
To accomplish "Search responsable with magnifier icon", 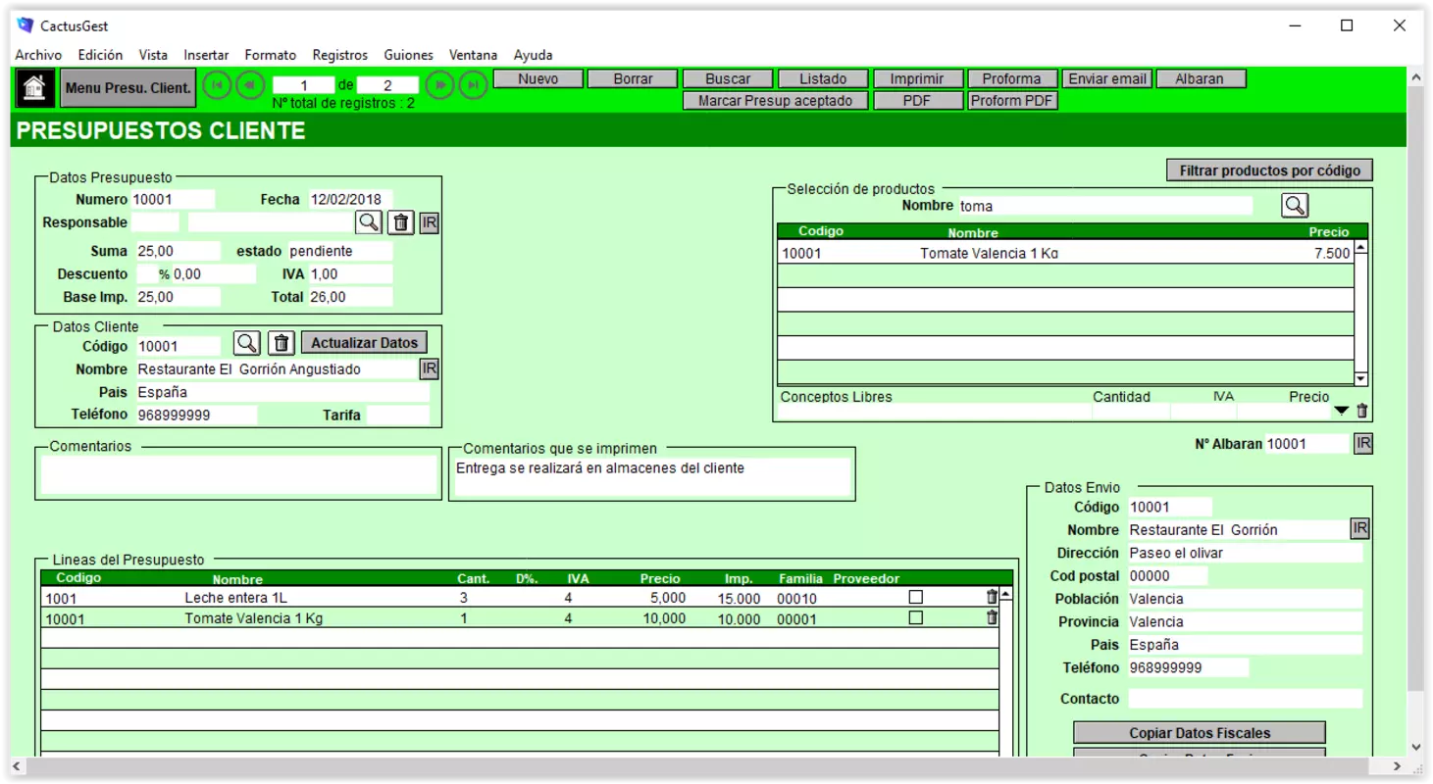I will coord(369,222).
